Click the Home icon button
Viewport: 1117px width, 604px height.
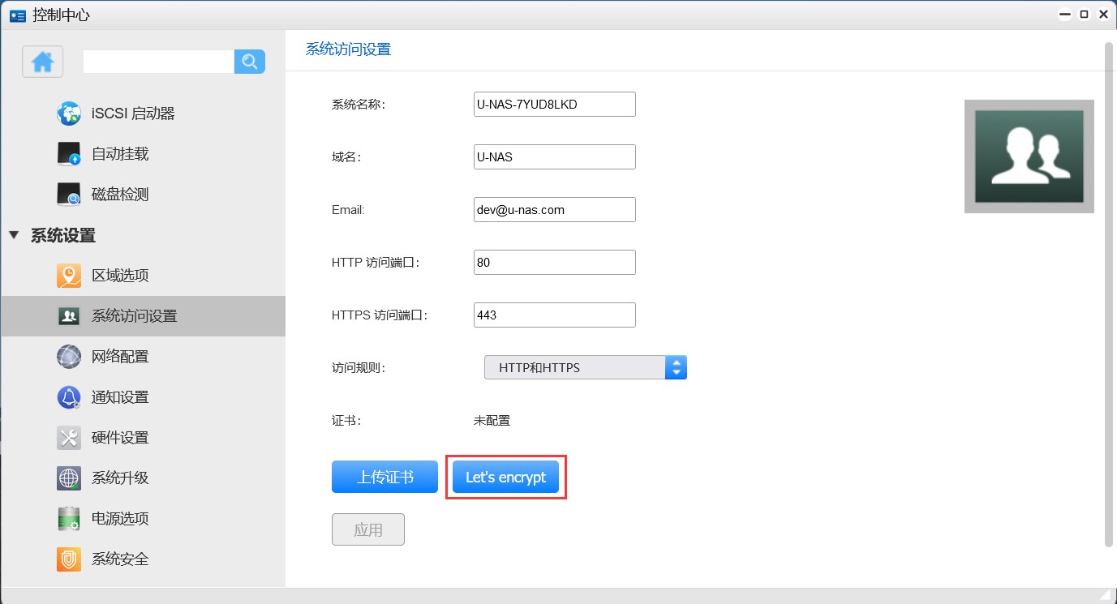[43, 62]
